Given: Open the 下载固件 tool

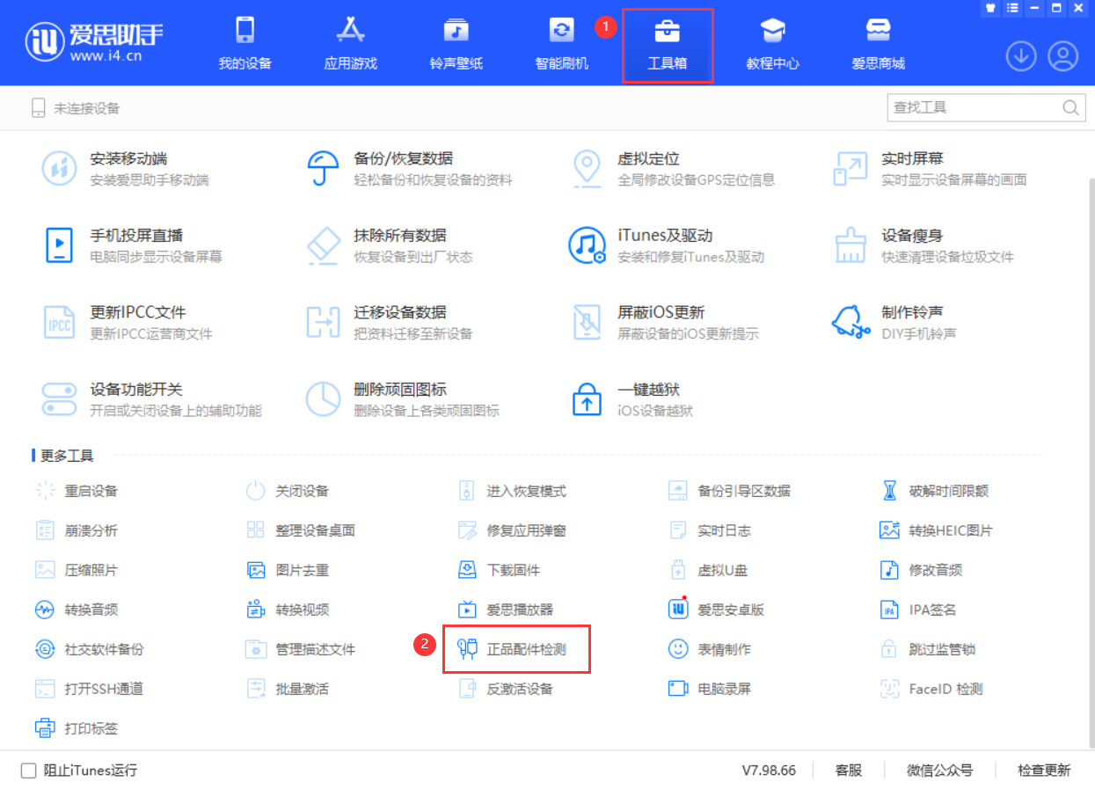Looking at the screenshot, I should point(500,570).
